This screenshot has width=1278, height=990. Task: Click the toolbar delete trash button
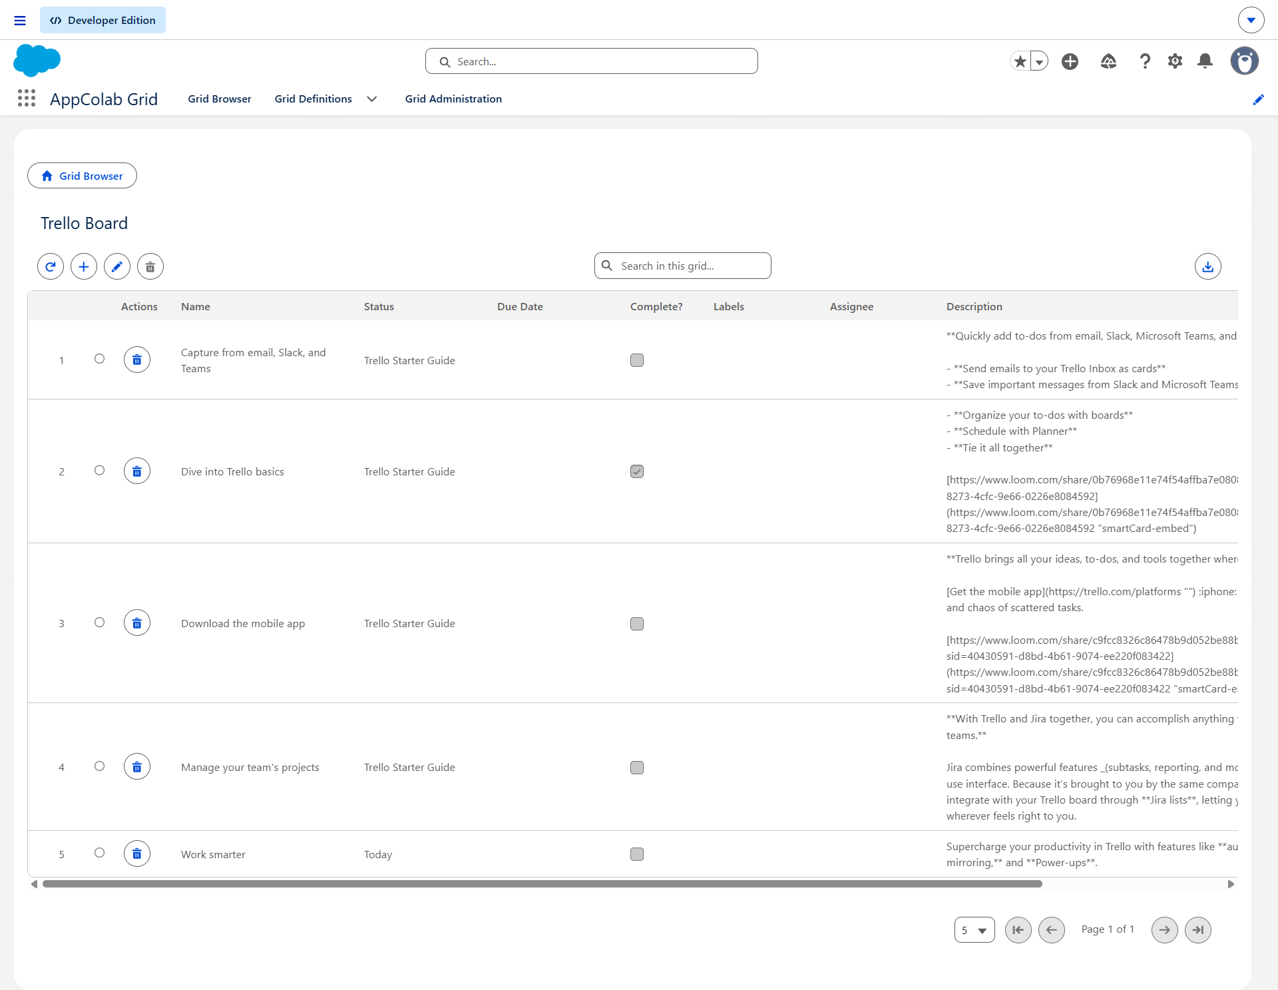tap(150, 266)
